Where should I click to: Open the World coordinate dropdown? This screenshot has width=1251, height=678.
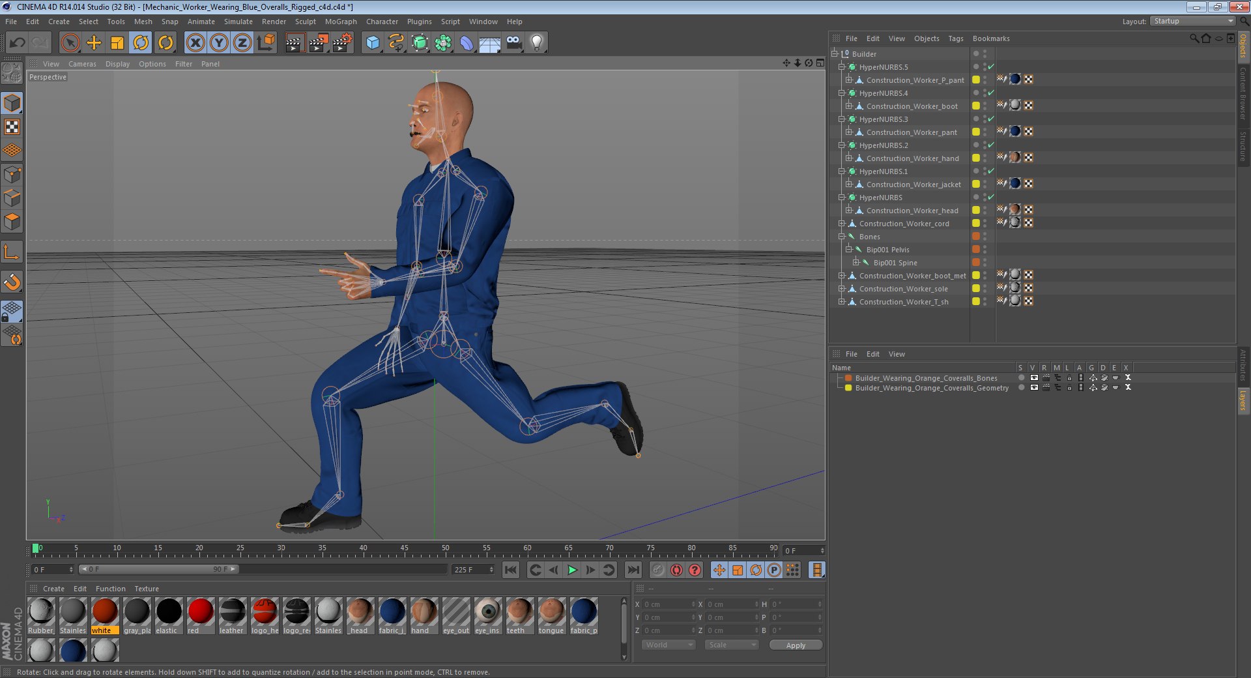[x=669, y=645]
